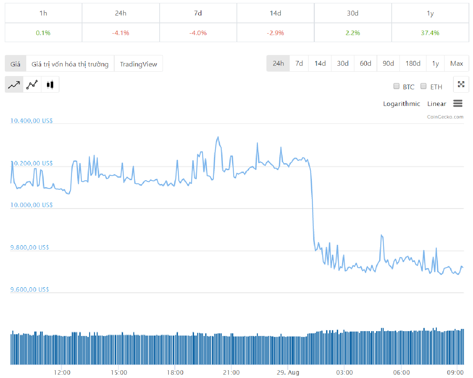Select the 14d chart range

(x=320, y=63)
